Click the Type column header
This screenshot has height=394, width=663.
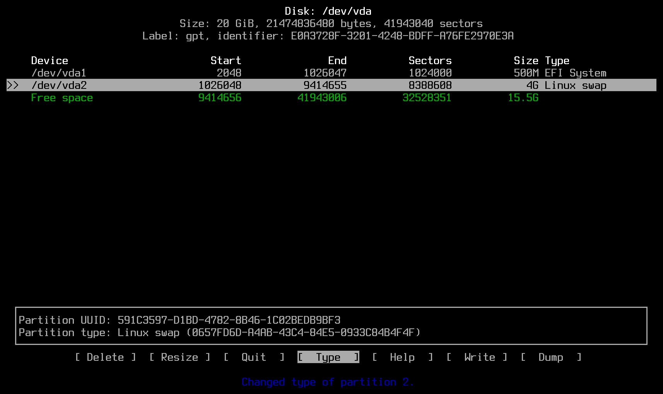(557, 61)
